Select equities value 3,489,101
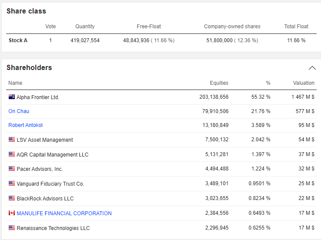The height and width of the screenshot is (240, 321). [217, 183]
